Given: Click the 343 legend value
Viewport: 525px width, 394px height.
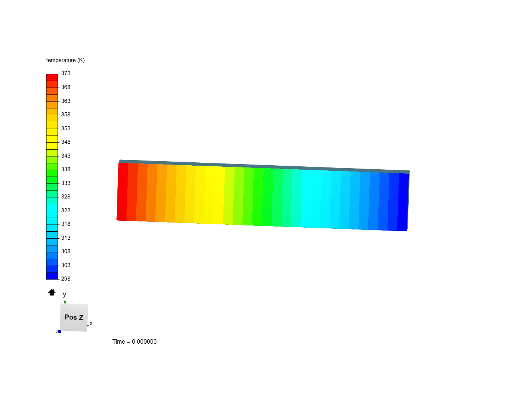Looking at the screenshot, I should (x=66, y=156).
